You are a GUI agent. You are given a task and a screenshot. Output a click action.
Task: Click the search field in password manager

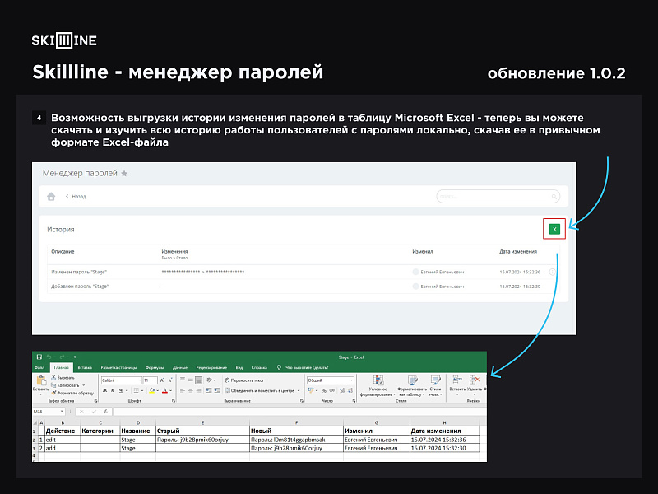[498, 196]
